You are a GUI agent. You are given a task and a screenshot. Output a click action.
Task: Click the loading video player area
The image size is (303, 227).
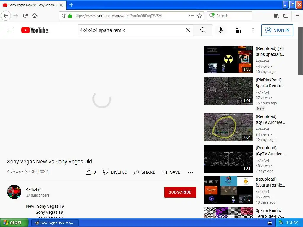pos(102,99)
